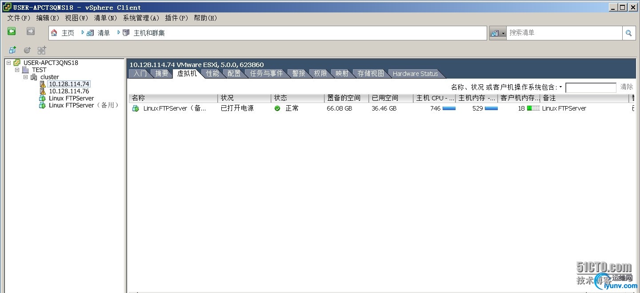Open the 视图(W) menu

(x=76, y=18)
